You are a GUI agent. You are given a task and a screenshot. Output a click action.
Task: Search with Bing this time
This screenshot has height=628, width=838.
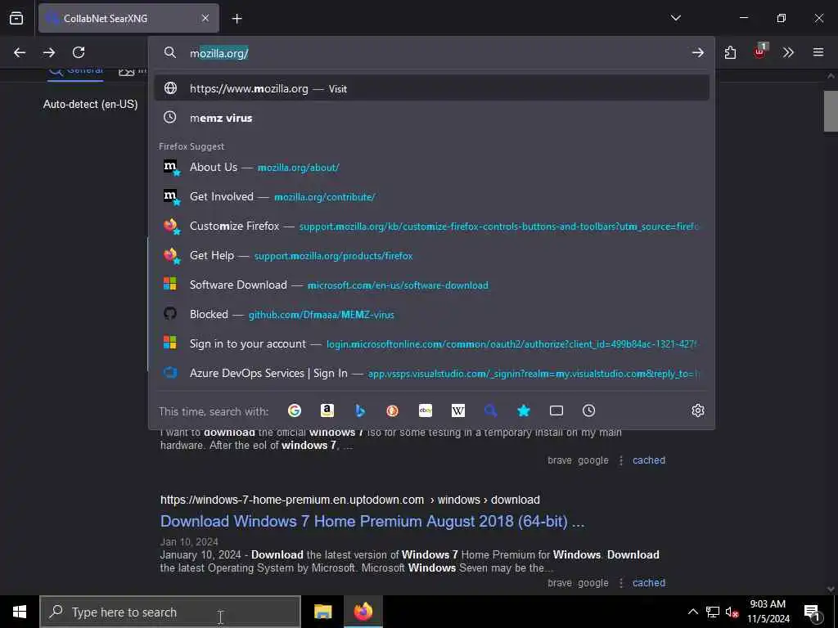(360, 410)
